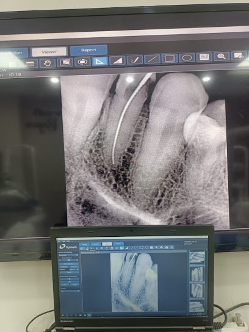This screenshot has width=249, height=332.
Task: Choose the pen freehand drawing tool
Action: coord(135,60)
